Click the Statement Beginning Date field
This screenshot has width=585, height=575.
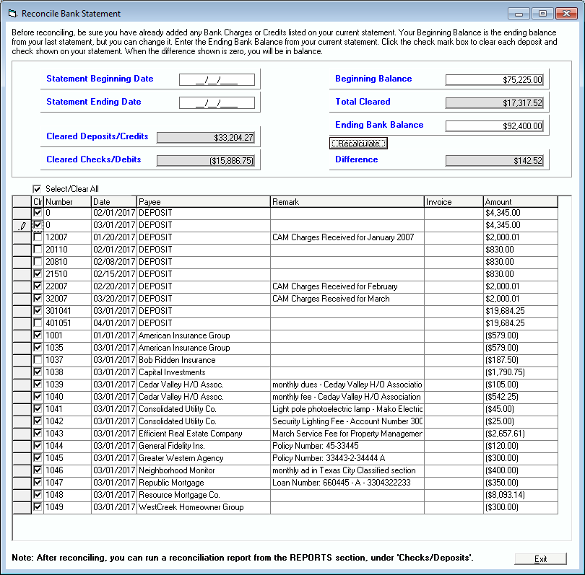point(217,79)
